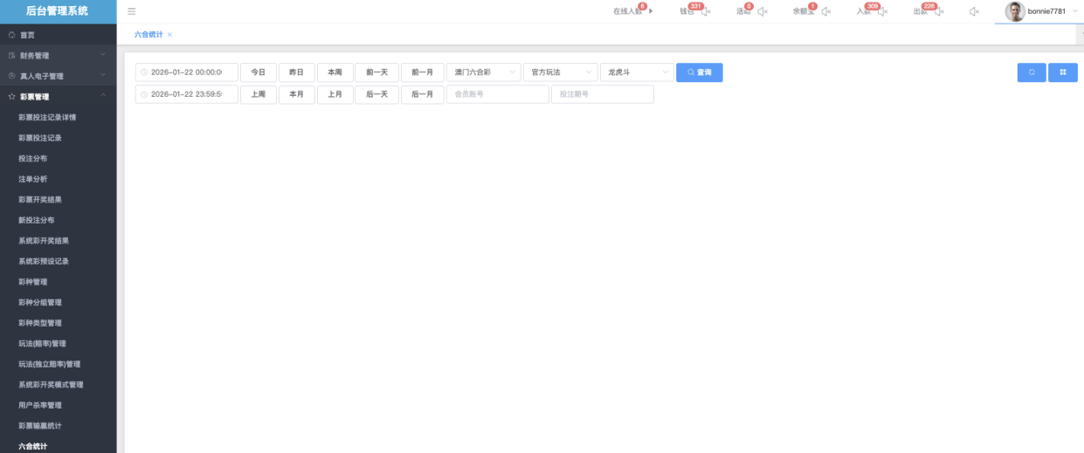Screen dimensions: 1084x453
Task: Select 彩种管理 menu item
Action: [33, 282]
